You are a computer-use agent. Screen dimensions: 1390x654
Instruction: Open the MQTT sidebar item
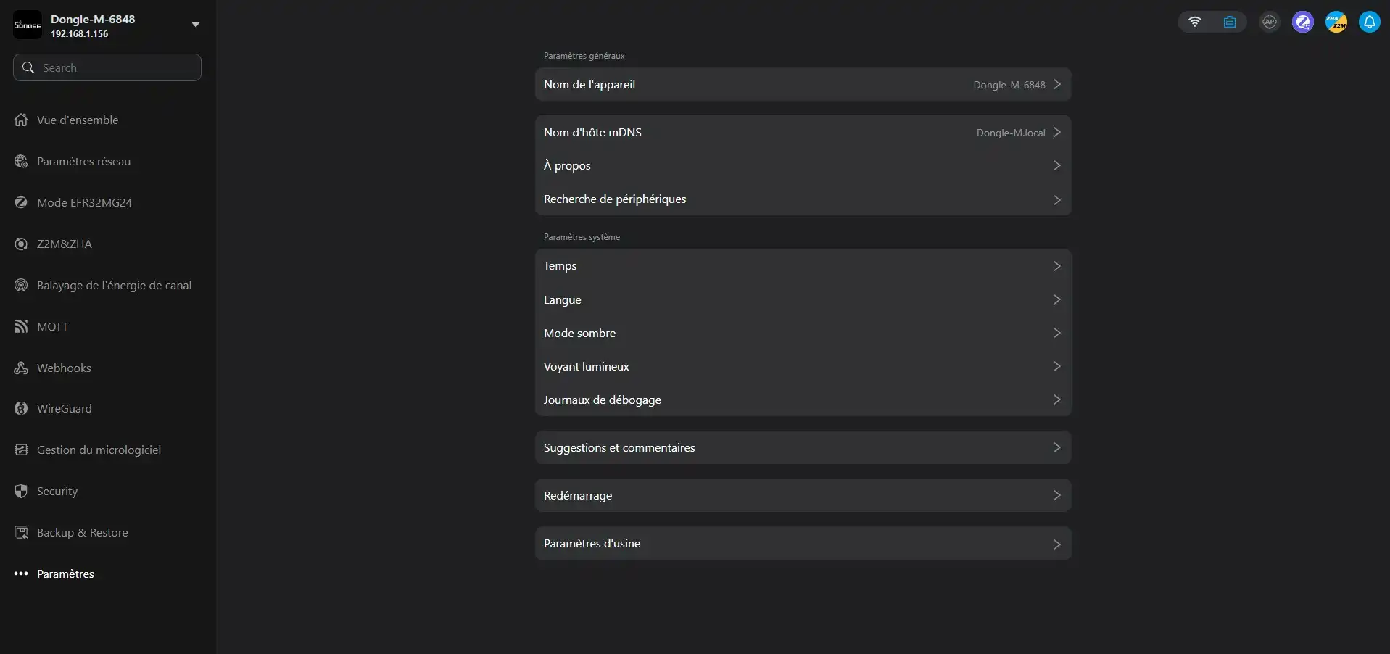click(52, 327)
